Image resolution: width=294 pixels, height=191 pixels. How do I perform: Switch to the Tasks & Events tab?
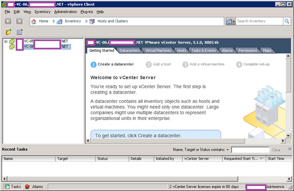[204, 51]
